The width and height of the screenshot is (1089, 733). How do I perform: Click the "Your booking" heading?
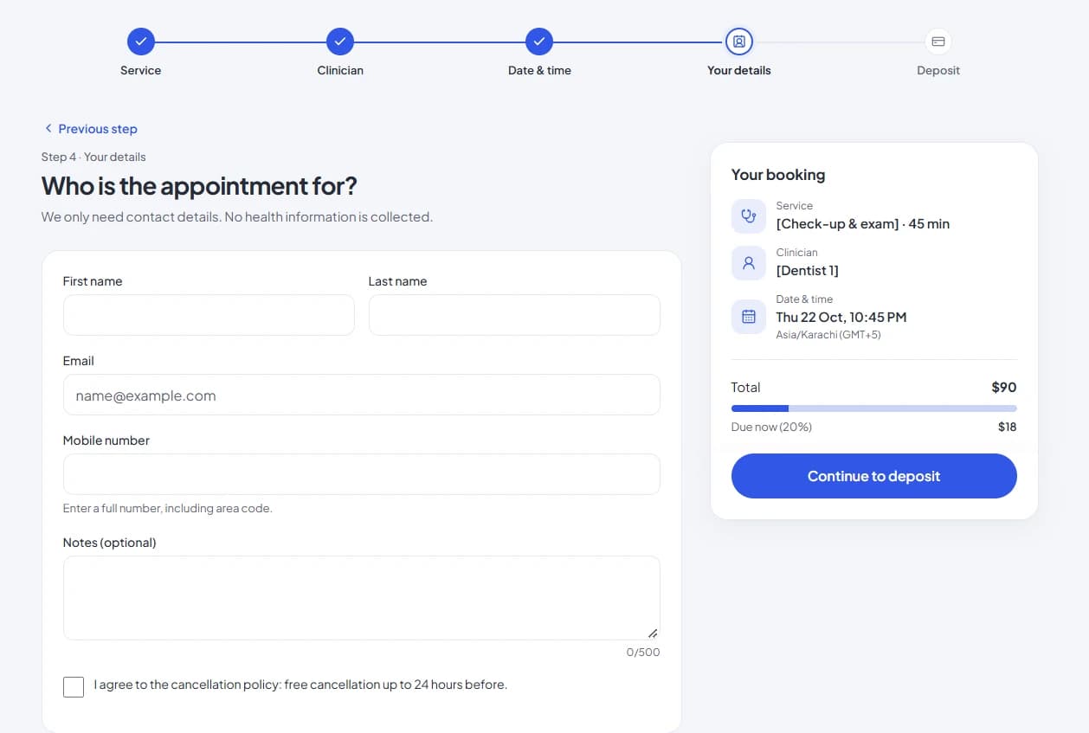tap(778, 175)
